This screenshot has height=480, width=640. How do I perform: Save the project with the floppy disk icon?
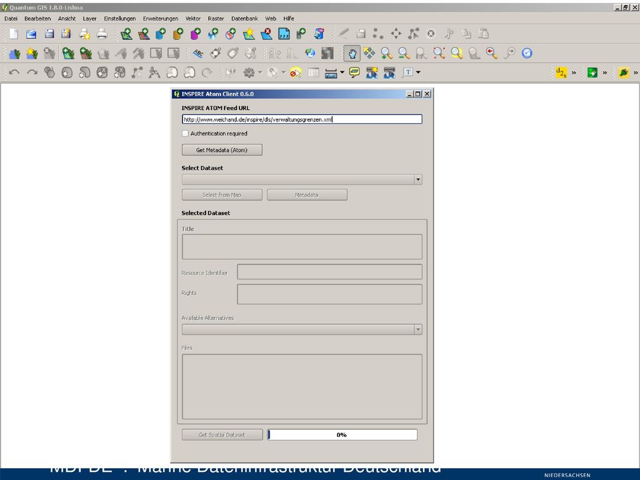point(49,34)
